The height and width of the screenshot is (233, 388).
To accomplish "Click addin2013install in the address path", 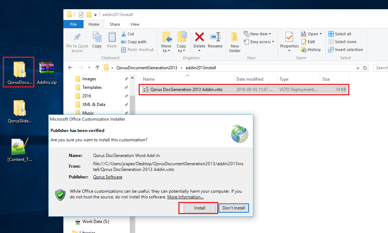I will point(201,68).
